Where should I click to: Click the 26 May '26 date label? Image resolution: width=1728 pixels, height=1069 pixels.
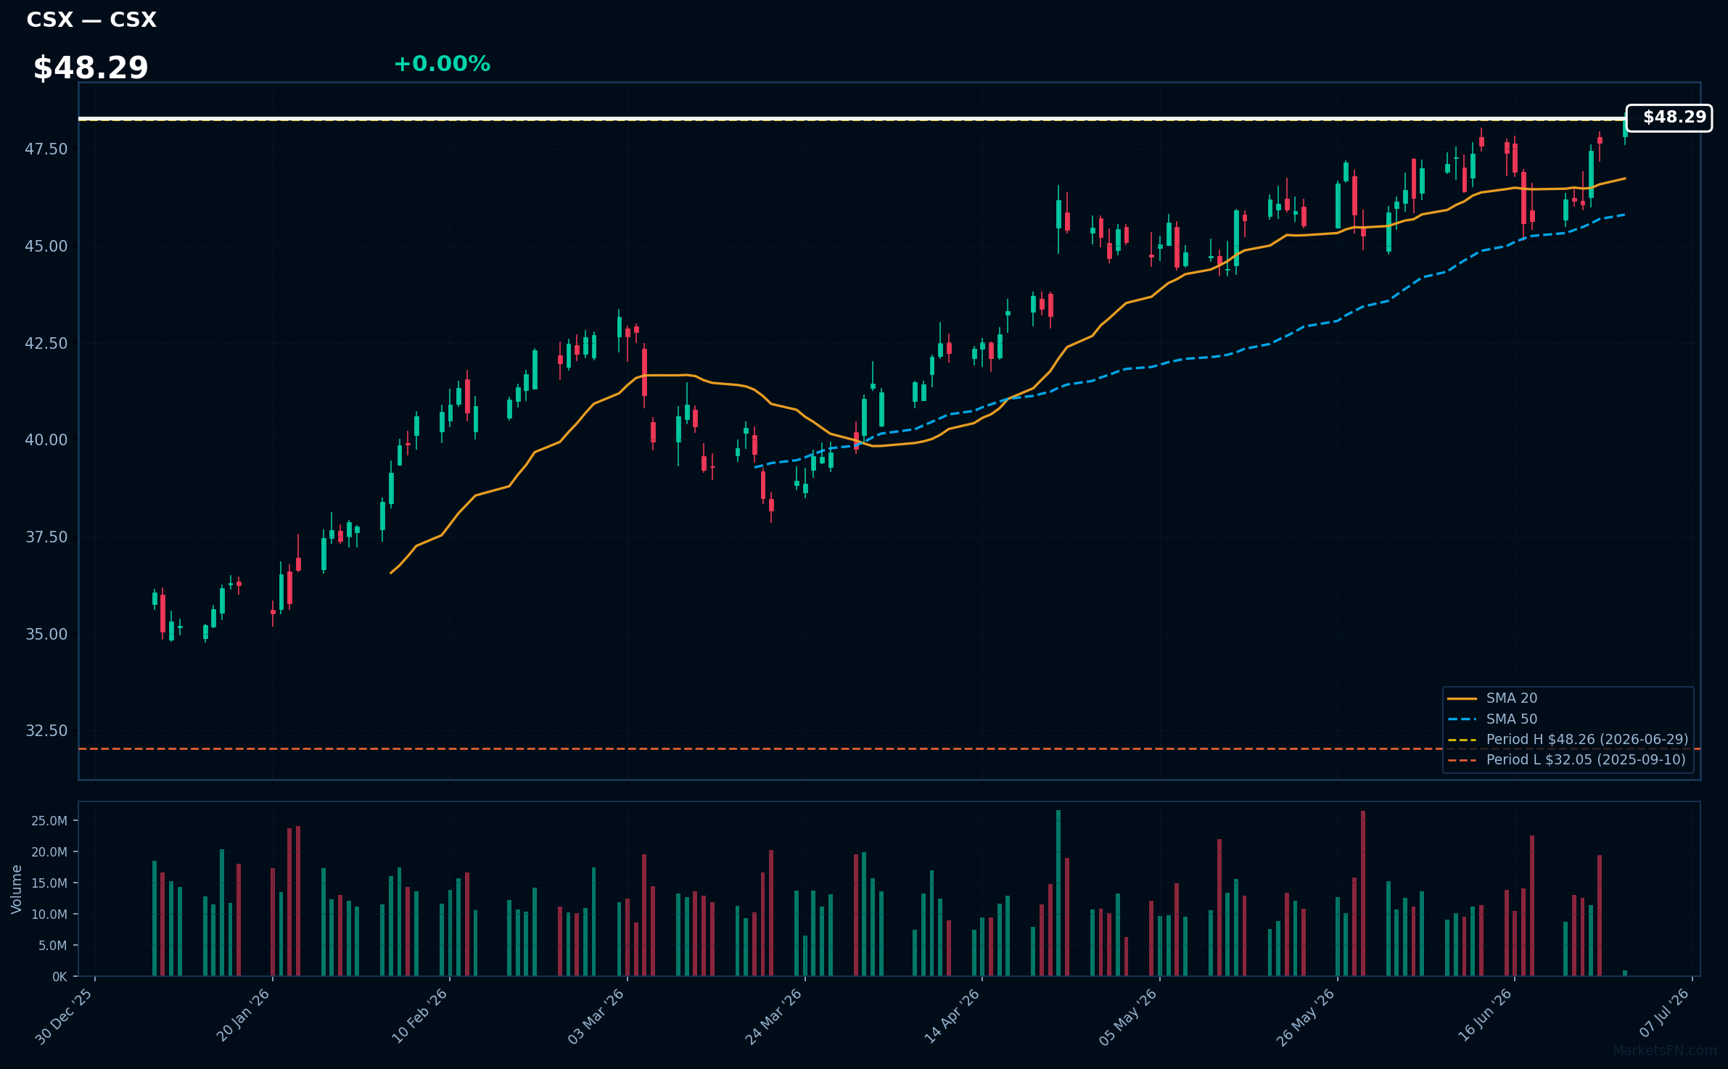point(1306,1017)
